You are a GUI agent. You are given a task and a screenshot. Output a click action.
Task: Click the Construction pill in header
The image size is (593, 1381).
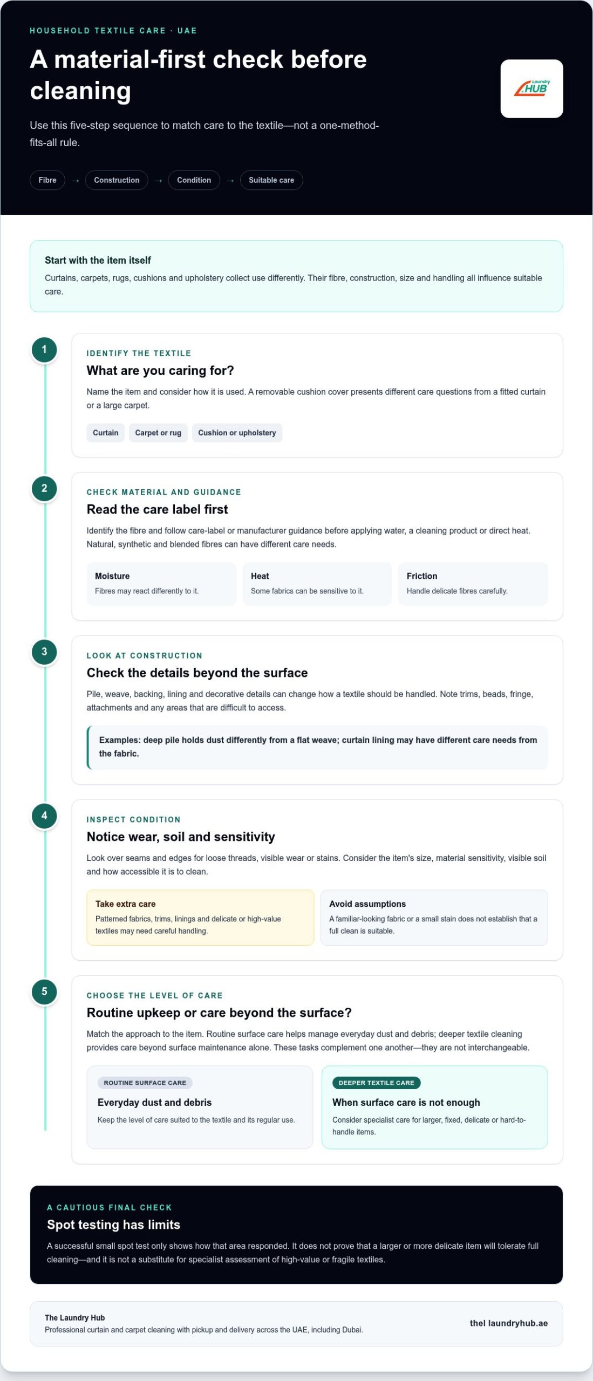(x=117, y=180)
